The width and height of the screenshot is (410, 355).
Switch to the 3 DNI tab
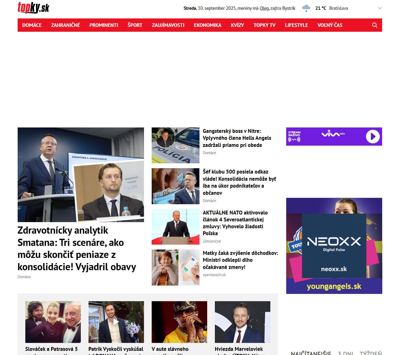point(345,353)
